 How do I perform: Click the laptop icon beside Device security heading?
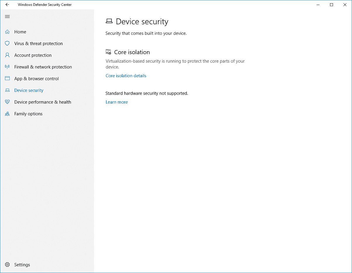pyautogui.click(x=109, y=21)
